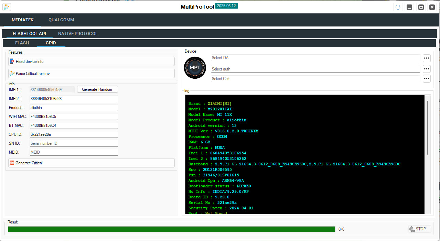Open the browse dots for Select Cert

coord(427,79)
